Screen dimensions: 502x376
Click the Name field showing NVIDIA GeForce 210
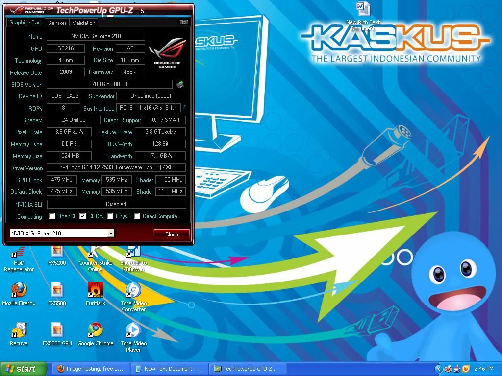click(x=96, y=36)
